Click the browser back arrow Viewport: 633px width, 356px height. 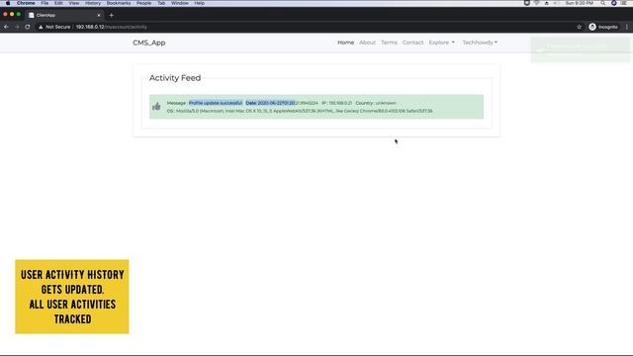coord(6,27)
